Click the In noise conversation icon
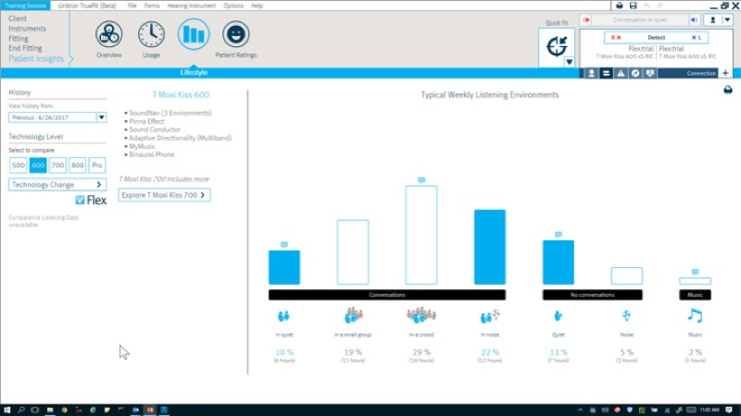741x416 pixels. (490, 315)
